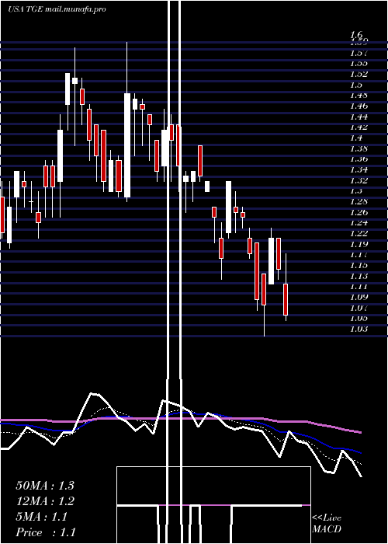The height and width of the screenshot is (544, 388).
Task: Click the 1.03 price axis label
Action: pos(359,330)
